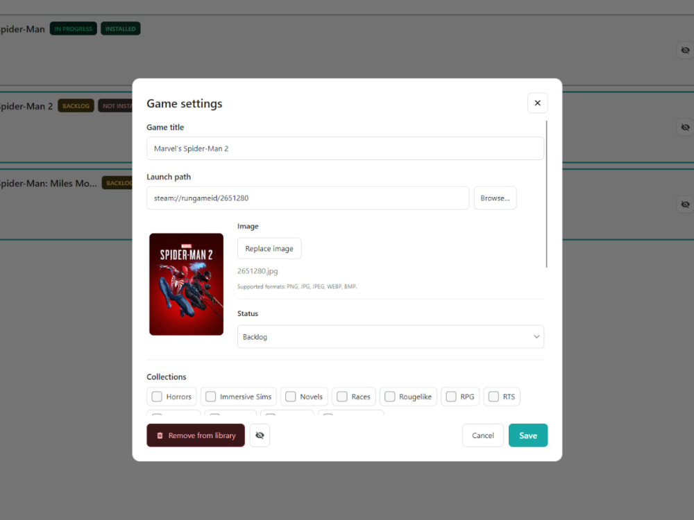Click the Collections section heading
This screenshot has width=694, height=520.
(167, 376)
